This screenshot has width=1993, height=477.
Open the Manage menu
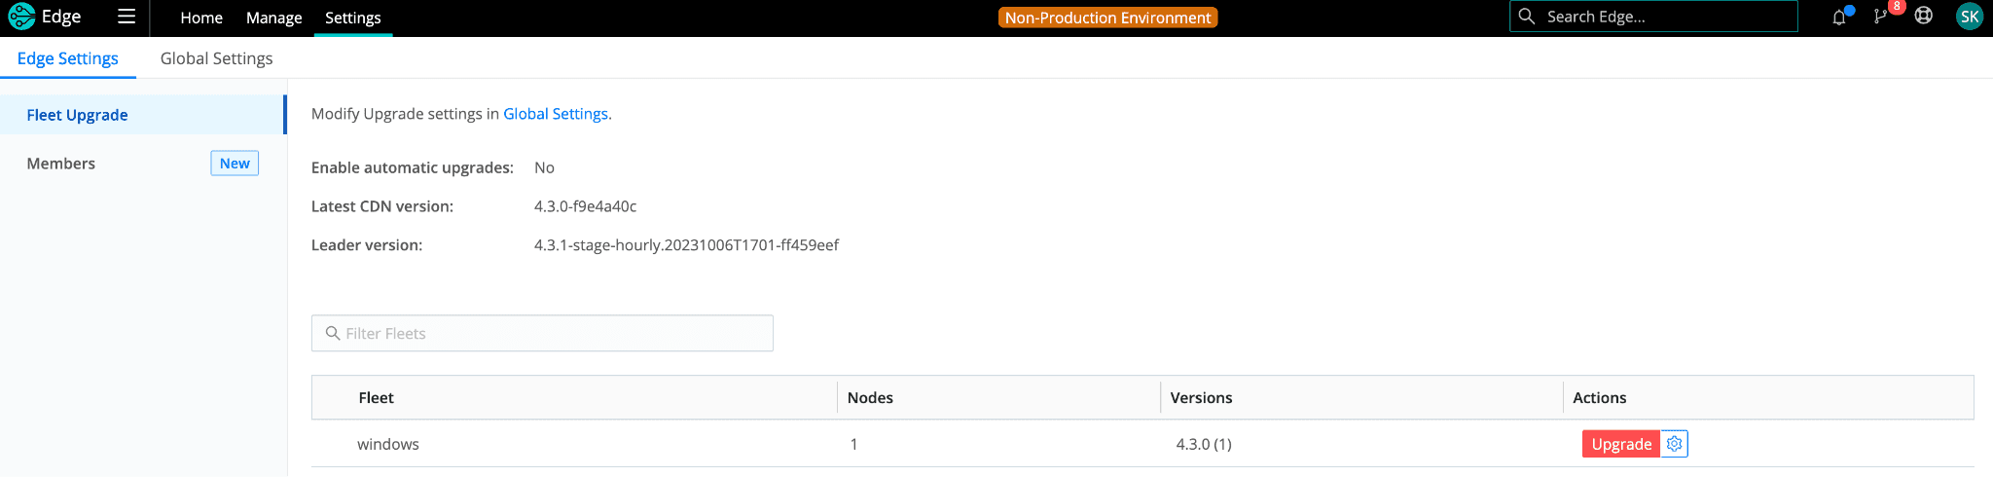coord(273,18)
